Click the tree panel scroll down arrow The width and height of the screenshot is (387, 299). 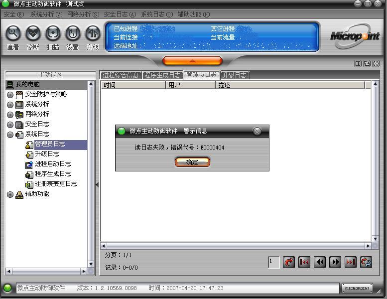click(91, 264)
